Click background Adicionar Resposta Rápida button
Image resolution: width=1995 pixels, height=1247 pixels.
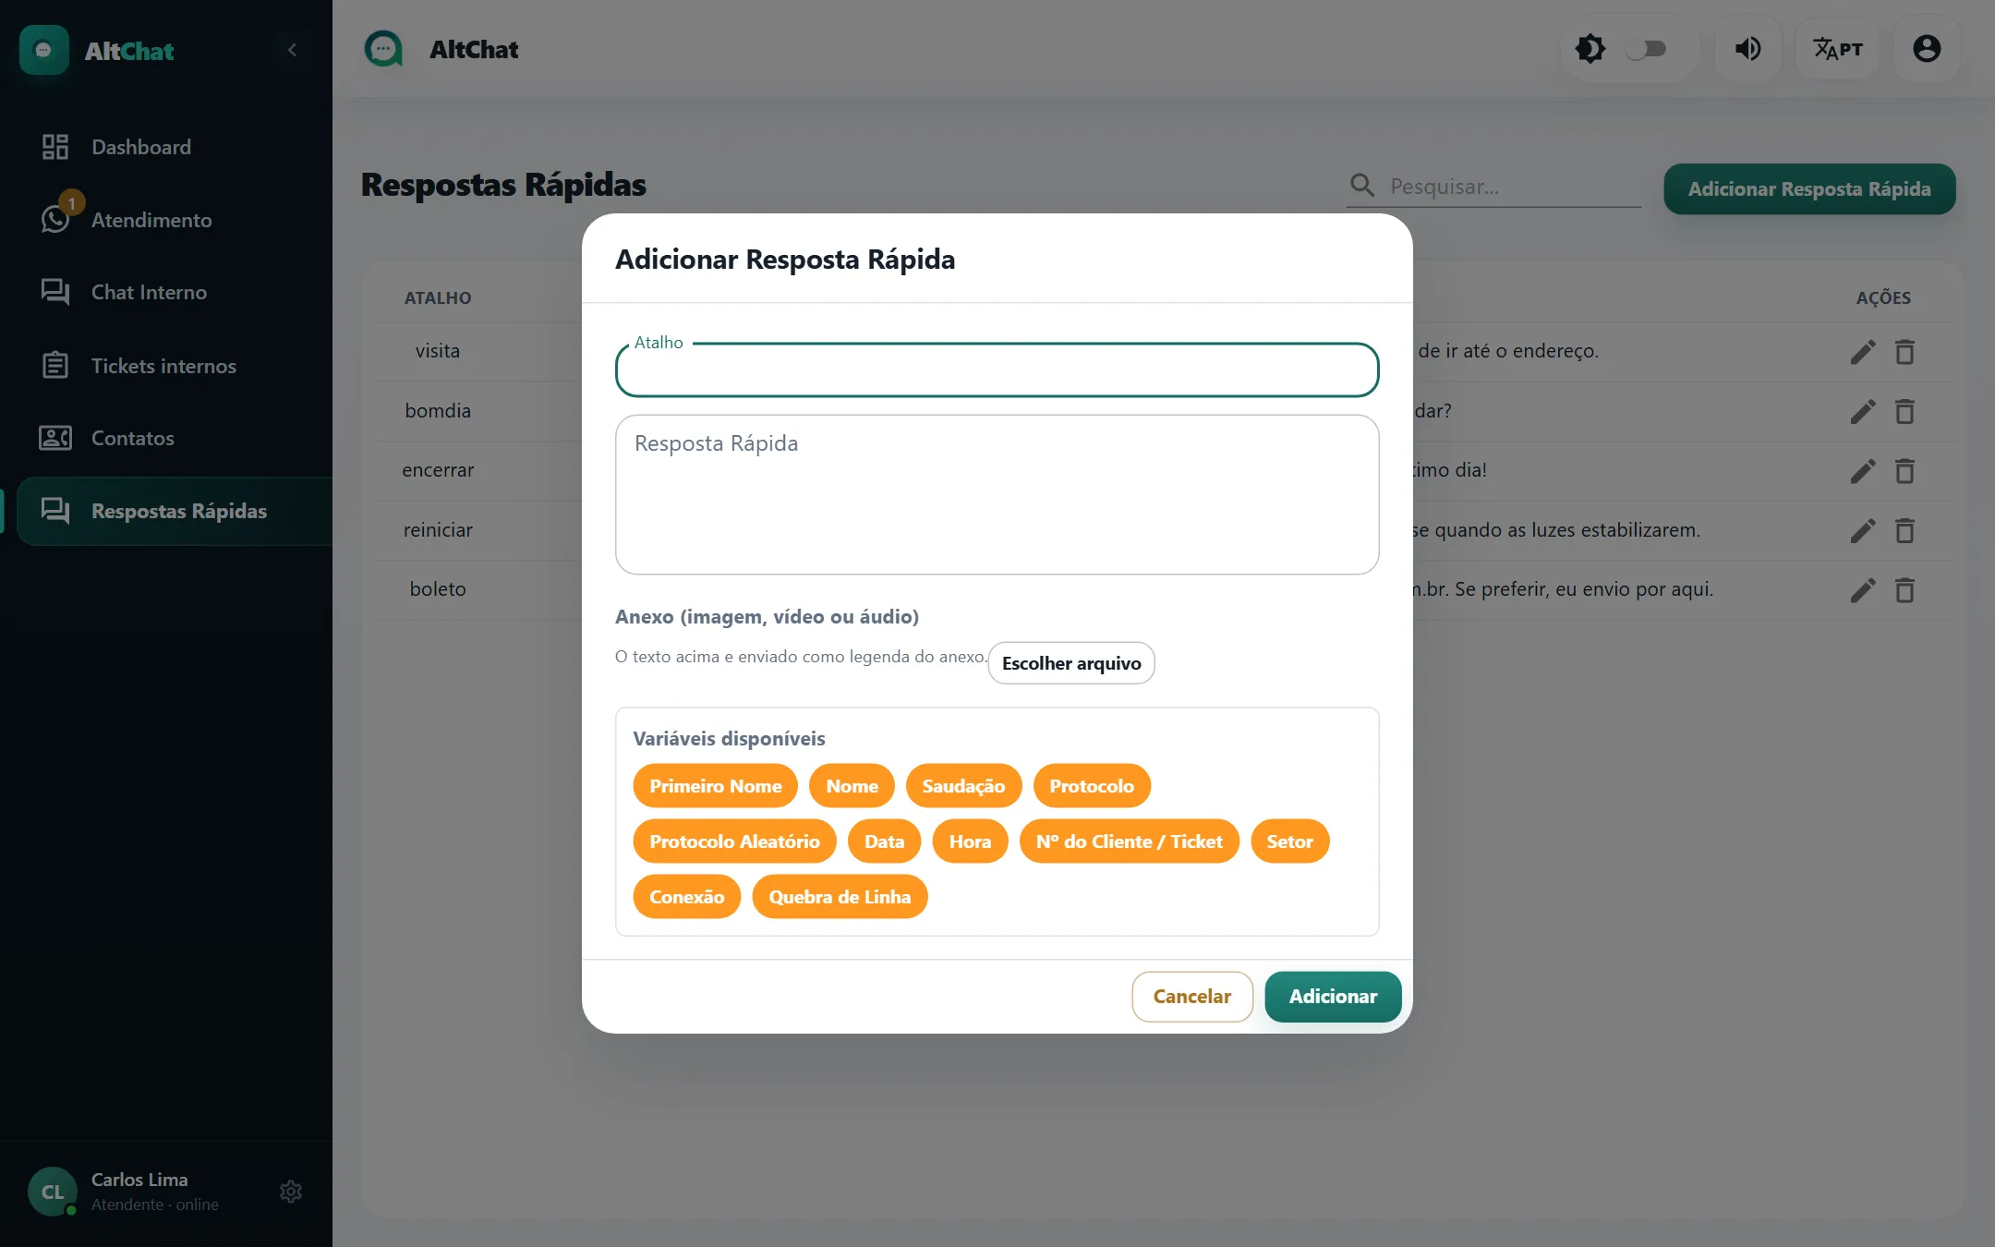(1809, 189)
